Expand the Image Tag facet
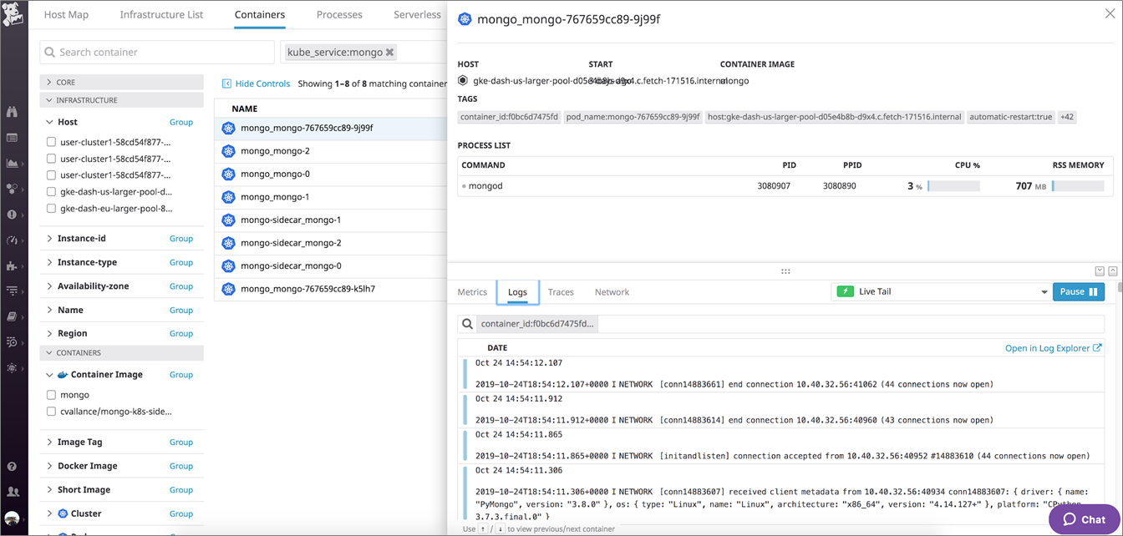 [49, 442]
